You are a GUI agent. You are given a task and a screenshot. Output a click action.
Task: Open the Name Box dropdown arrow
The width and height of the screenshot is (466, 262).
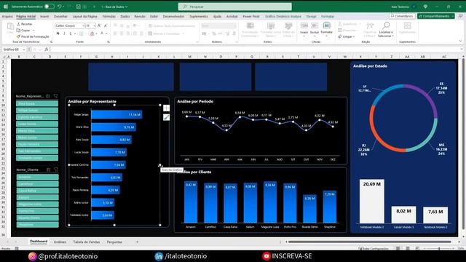24,49
